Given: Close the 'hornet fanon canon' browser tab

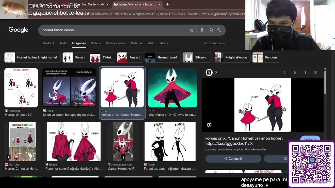Looking at the screenshot, I should [x=159, y=4].
